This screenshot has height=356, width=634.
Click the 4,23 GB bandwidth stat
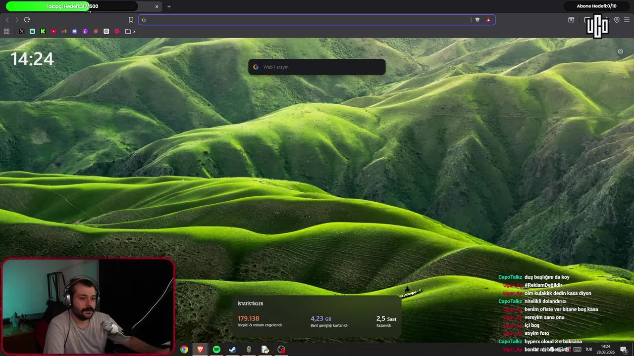pos(321,319)
